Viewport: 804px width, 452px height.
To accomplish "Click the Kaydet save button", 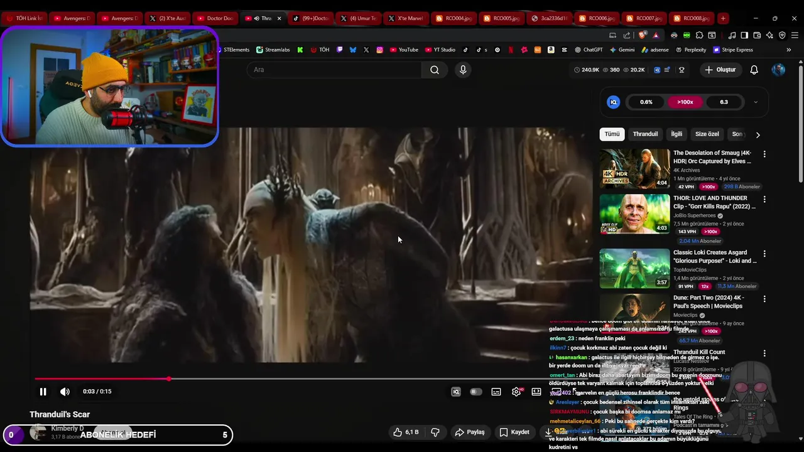I will coord(514,432).
